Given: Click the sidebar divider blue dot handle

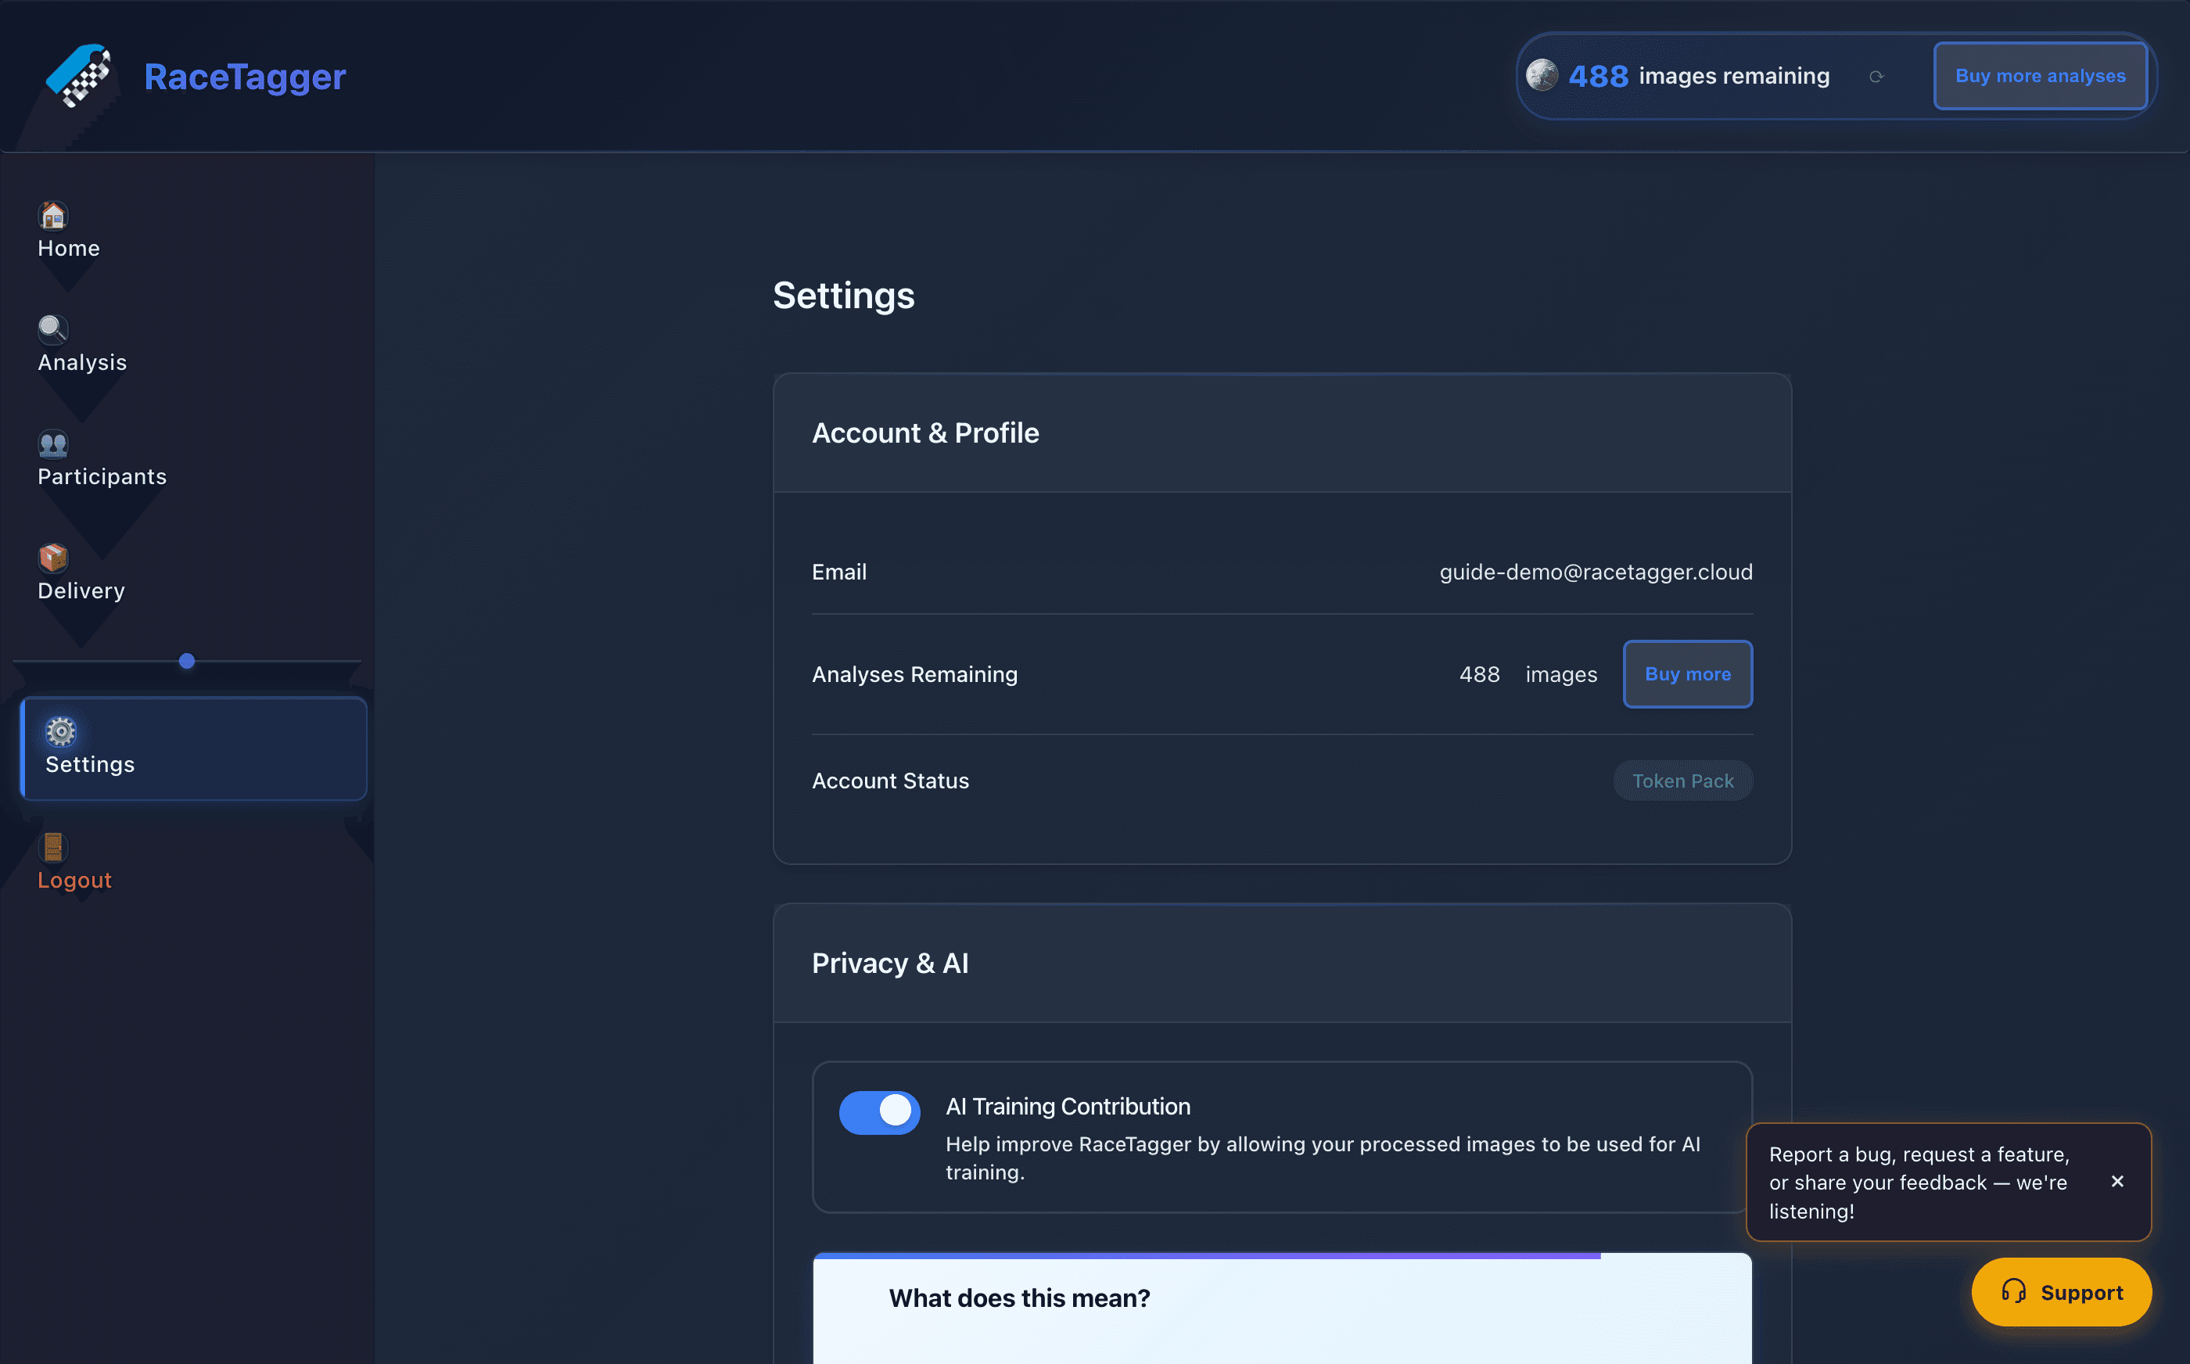Looking at the screenshot, I should tap(187, 661).
